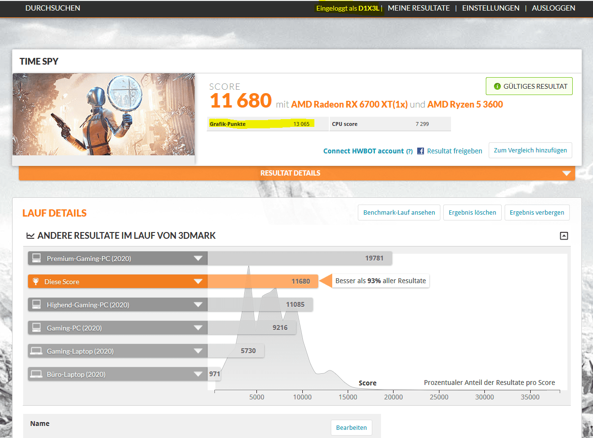This screenshot has height=438, width=593.
Task: Click the 5730 score bar
Action: coord(236,351)
